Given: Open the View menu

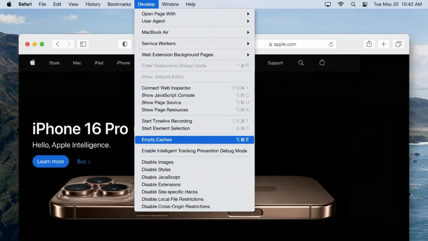Looking at the screenshot, I should tap(73, 4).
